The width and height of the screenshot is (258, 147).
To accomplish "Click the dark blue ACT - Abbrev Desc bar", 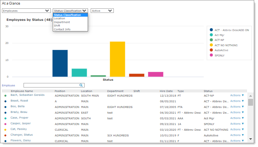I will pyautogui.click(x=60, y=63).
